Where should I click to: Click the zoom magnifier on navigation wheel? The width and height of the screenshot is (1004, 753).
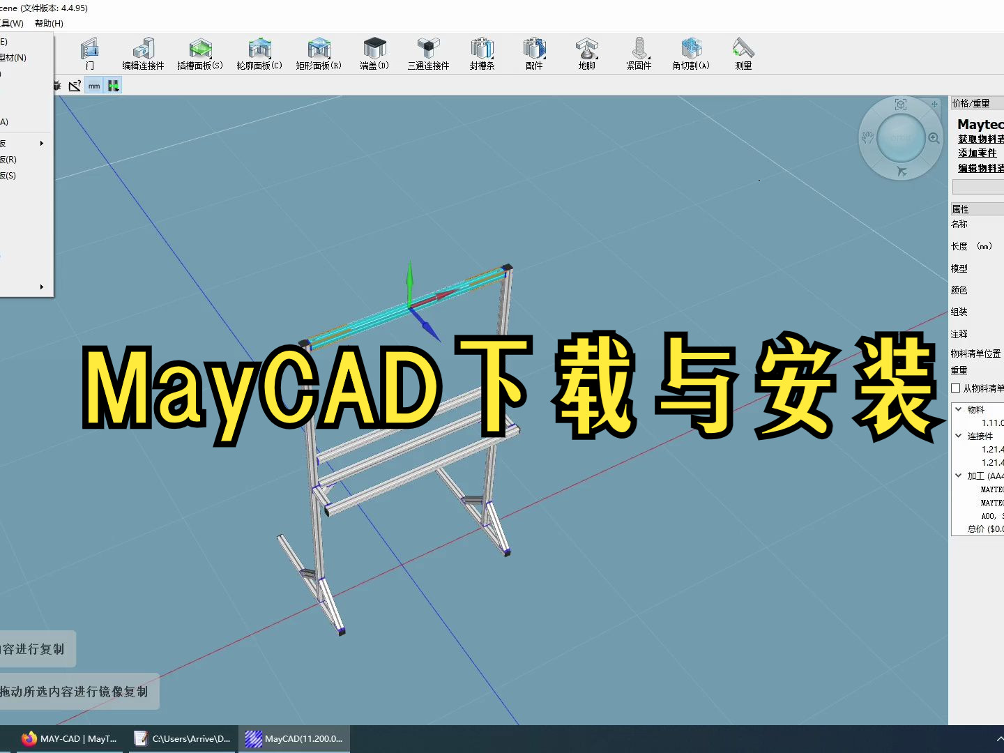(934, 138)
